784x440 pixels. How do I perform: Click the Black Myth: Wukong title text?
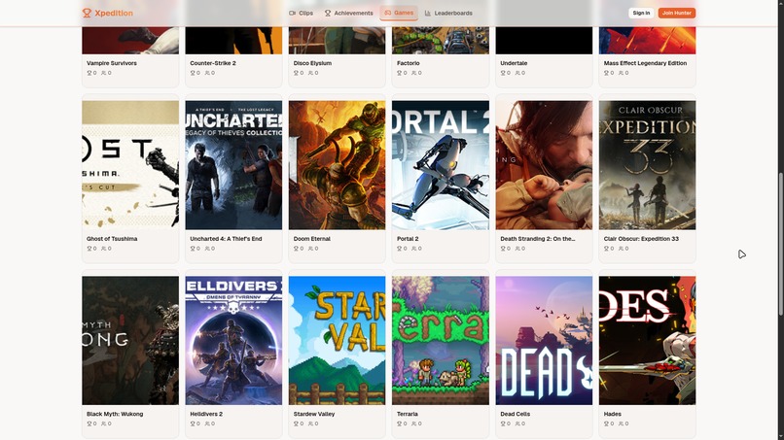[115, 414]
